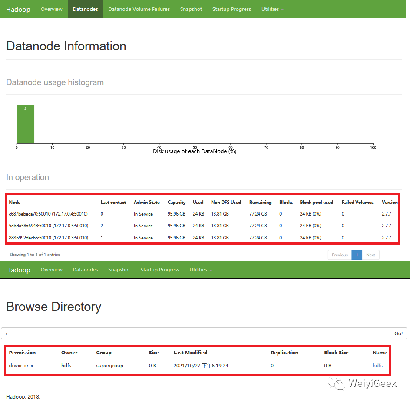This screenshot has width=410, height=402.
Task: Sort by Non DFS Used column
Action: pos(226,202)
